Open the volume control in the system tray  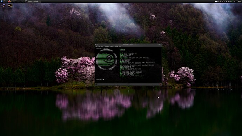pos(226,1)
